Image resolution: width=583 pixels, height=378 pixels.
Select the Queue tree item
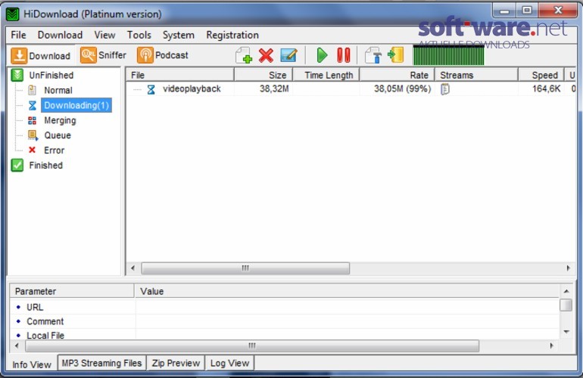(x=58, y=135)
